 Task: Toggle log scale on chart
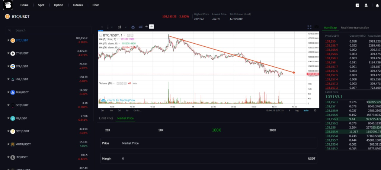point(297,110)
